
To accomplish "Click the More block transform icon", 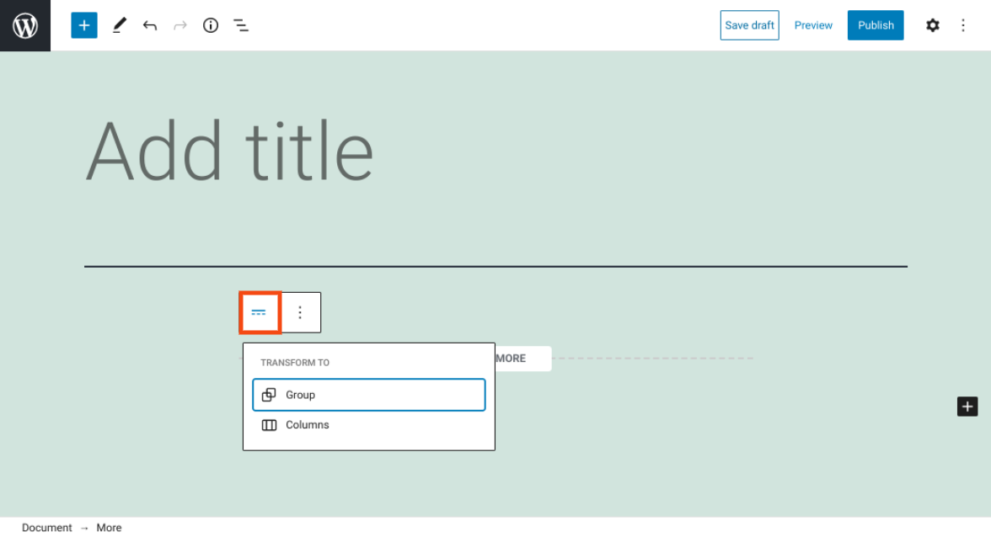I will 260,312.
